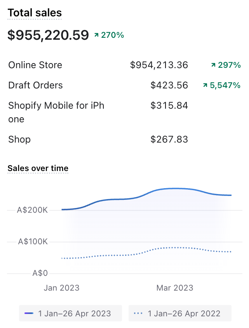Click the A$200K y-axis label

tap(32, 210)
